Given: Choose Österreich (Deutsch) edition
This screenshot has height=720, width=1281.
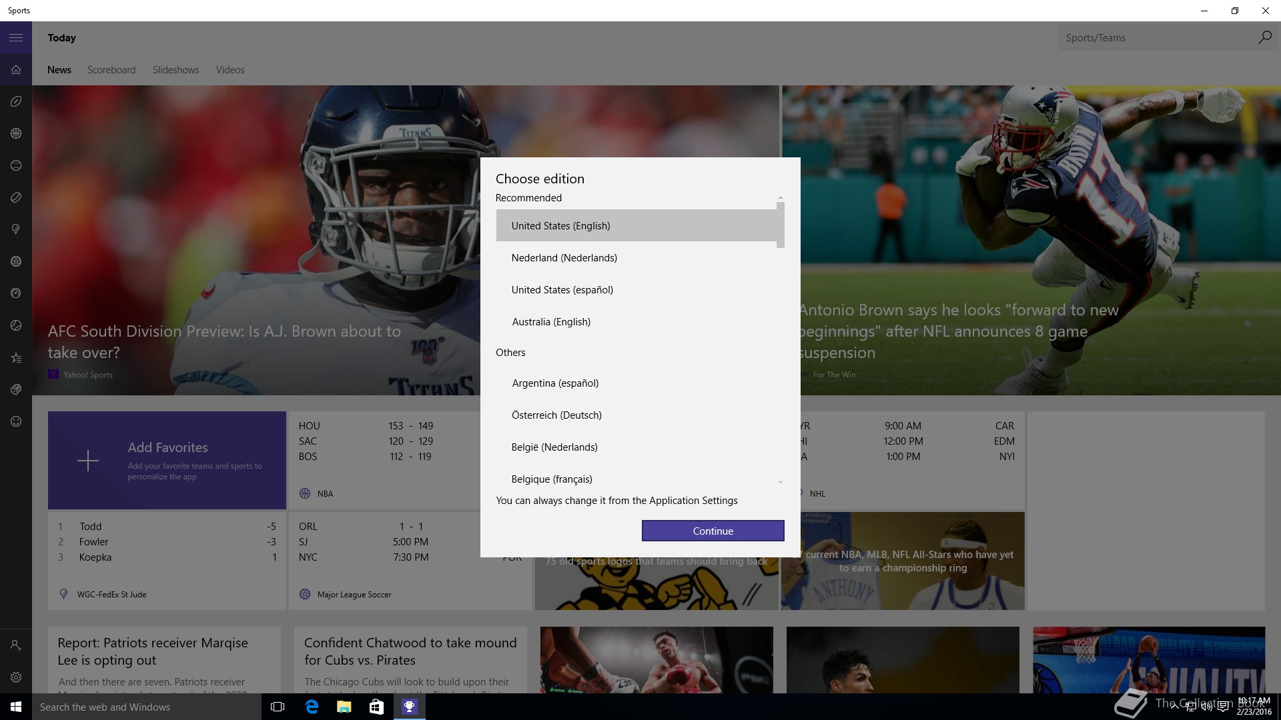Looking at the screenshot, I should (636, 415).
